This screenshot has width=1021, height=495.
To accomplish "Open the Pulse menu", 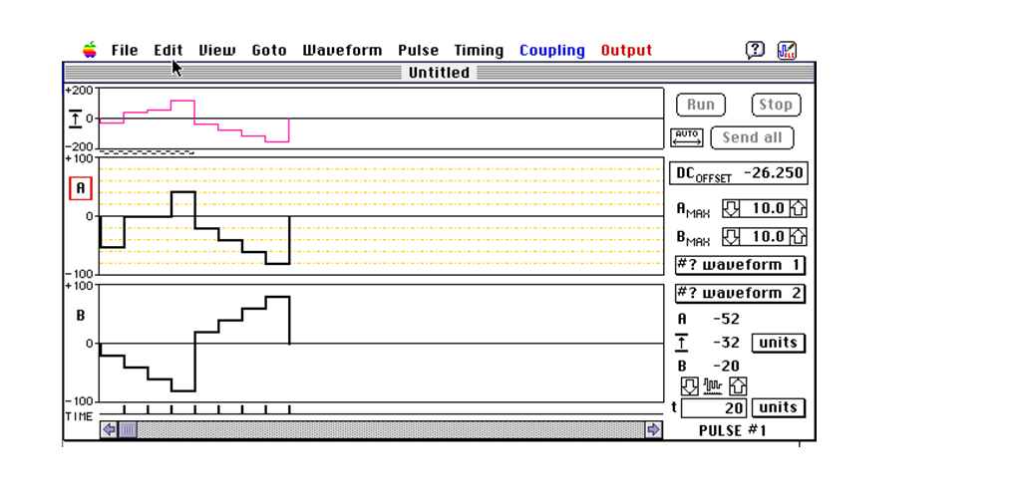I will [418, 50].
